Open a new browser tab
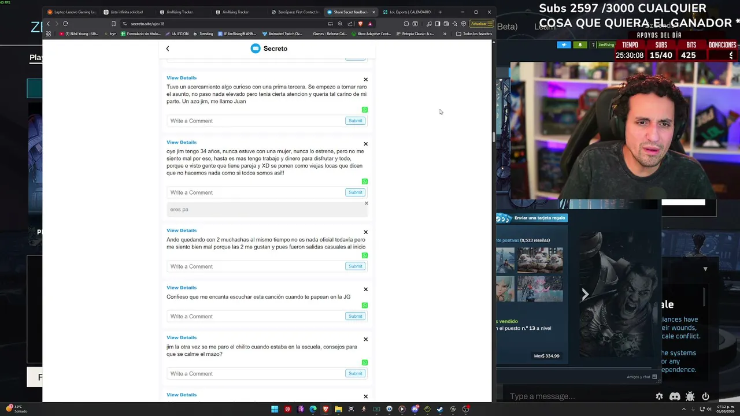 tap(440, 12)
